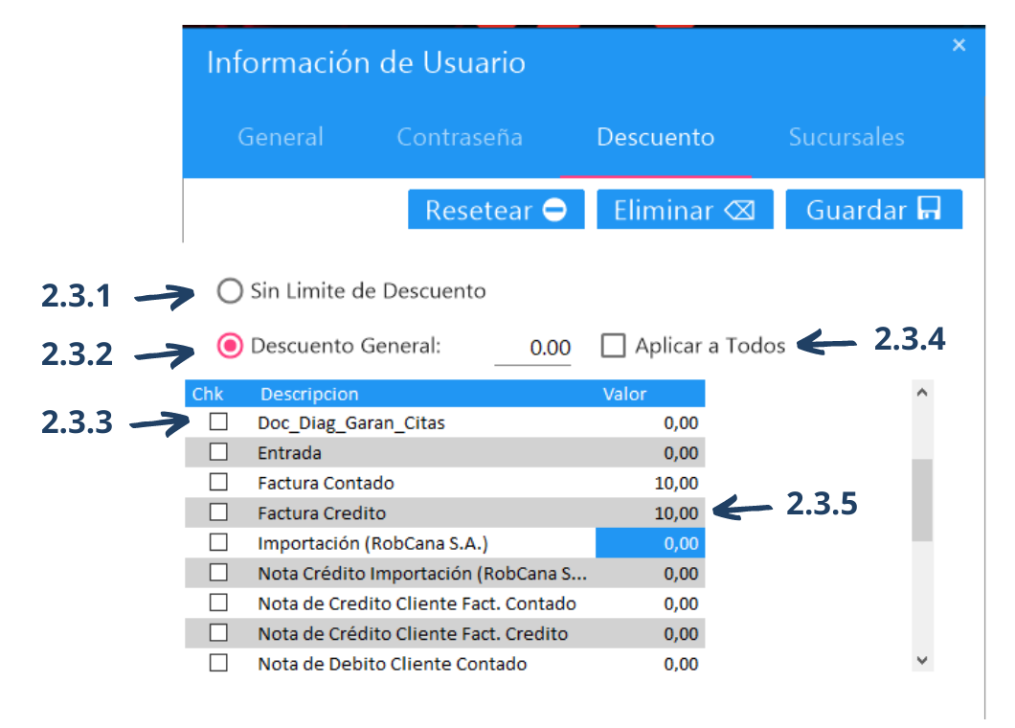Select the Factura Credito value cell

pyautogui.click(x=651, y=512)
